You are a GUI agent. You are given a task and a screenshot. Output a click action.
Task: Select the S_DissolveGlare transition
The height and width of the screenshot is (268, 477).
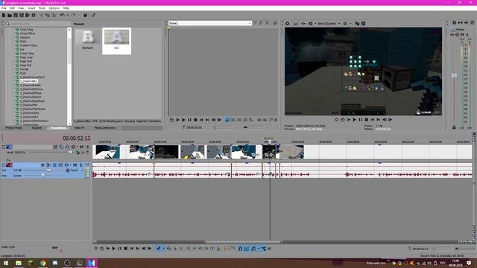30,112
